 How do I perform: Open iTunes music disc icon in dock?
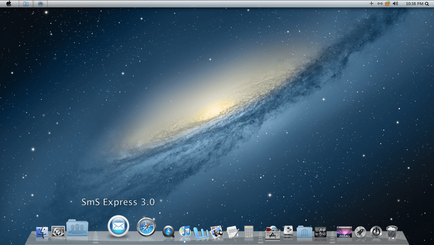pyautogui.click(x=185, y=231)
